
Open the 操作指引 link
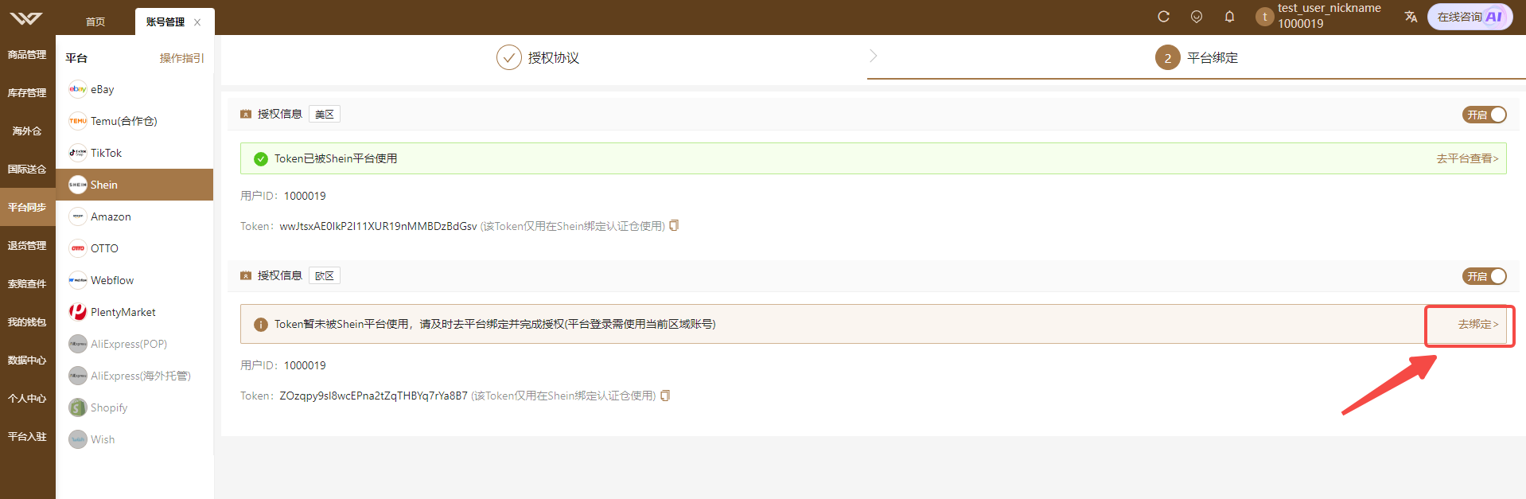[181, 58]
